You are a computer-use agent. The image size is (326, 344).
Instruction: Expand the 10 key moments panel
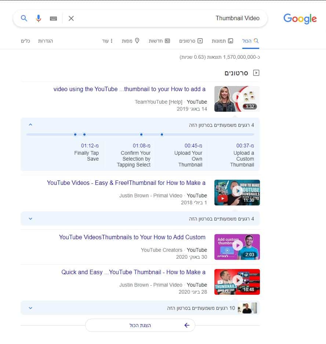30,308
